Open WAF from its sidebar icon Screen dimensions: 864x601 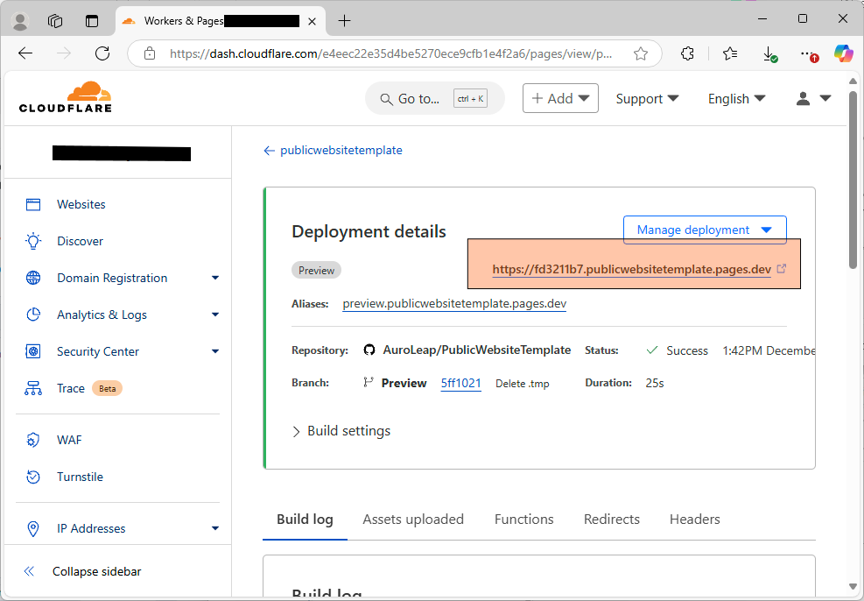click(33, 440)
